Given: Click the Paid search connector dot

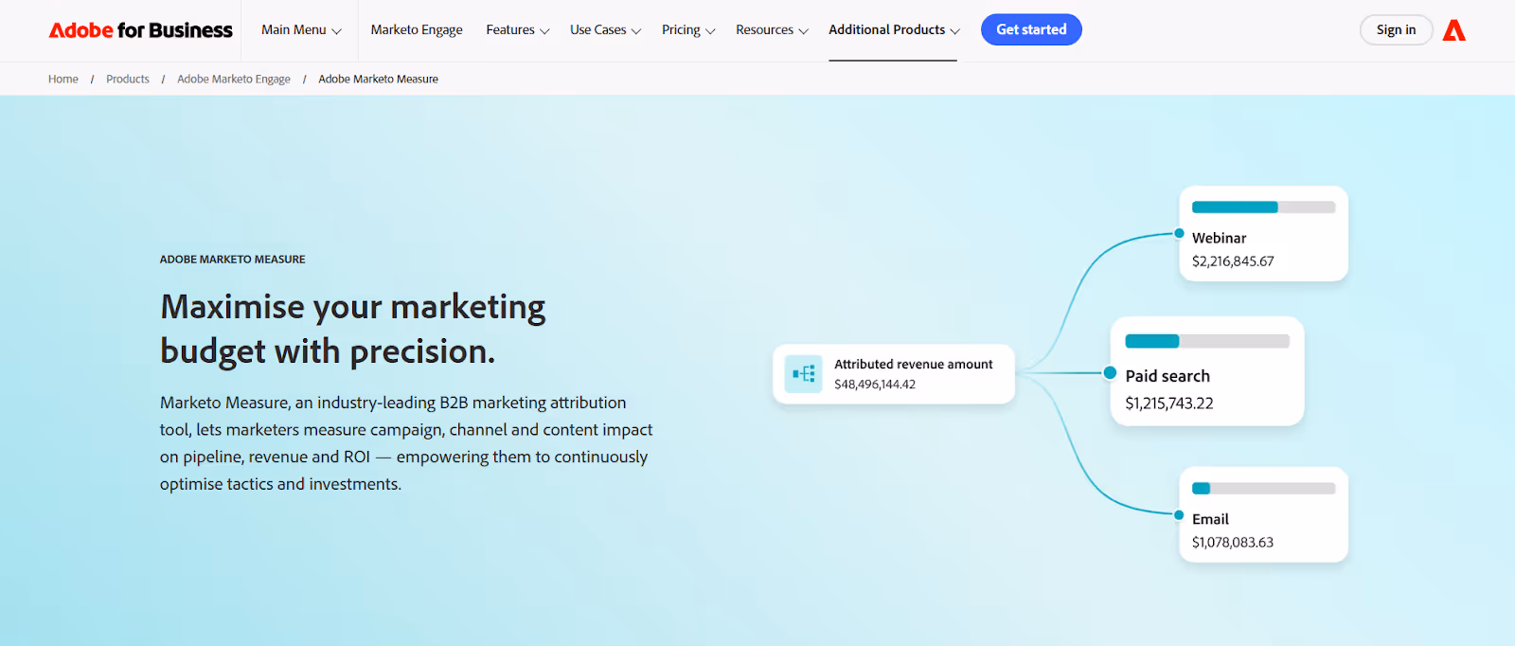Looking at the screenshot, I should 1110,373.
